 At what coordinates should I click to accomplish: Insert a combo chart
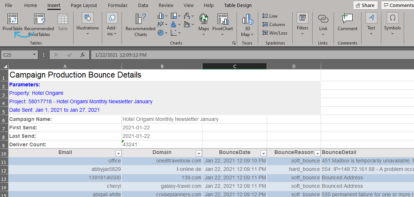point(187,25)
